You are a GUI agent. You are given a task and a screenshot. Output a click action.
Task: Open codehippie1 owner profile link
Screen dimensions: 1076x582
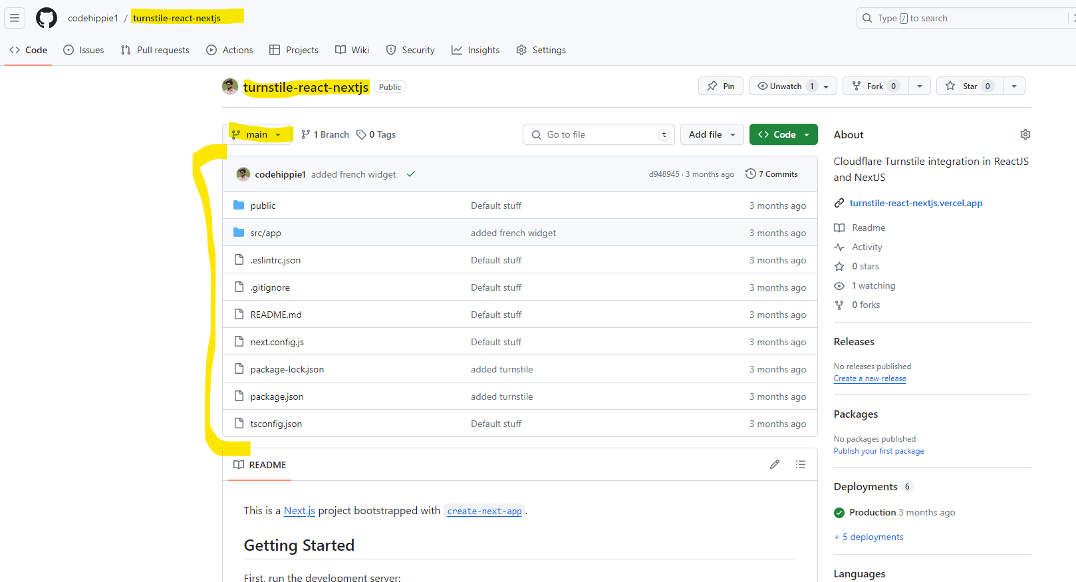tap(93, 18)
